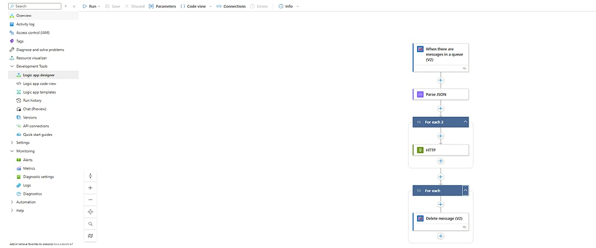
Task: Select the Parse JSON action
Action: (x=441, y=94)
